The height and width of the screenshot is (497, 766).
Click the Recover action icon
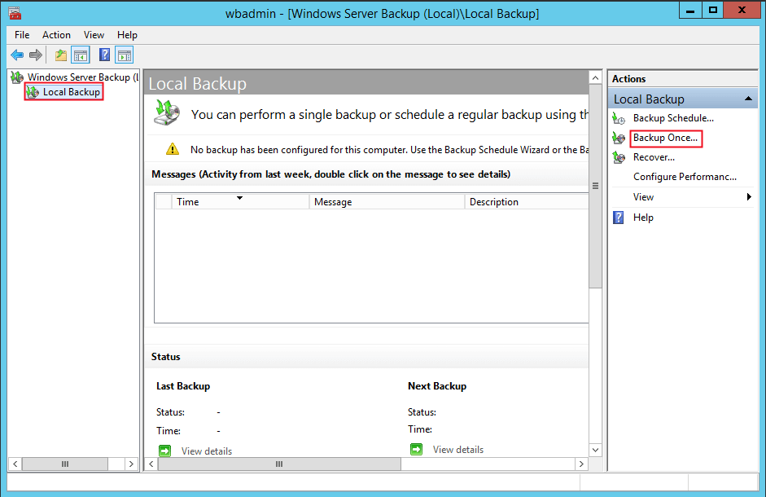(619, 157)
